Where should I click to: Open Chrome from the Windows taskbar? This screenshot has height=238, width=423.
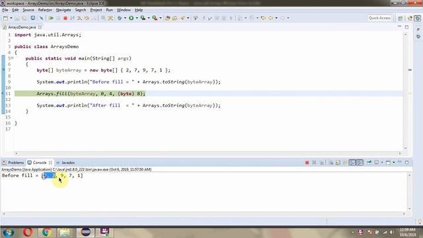pos(47,232)
